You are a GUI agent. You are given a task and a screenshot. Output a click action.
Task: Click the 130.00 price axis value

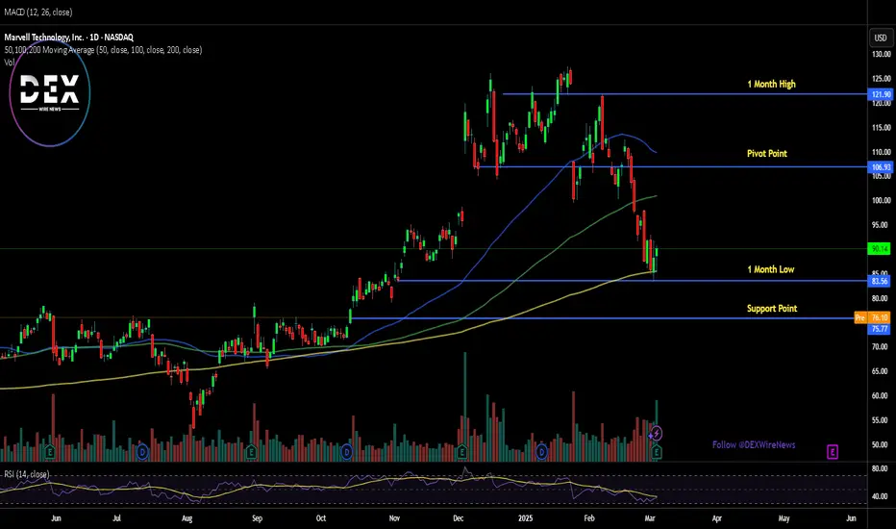(882, 54)
